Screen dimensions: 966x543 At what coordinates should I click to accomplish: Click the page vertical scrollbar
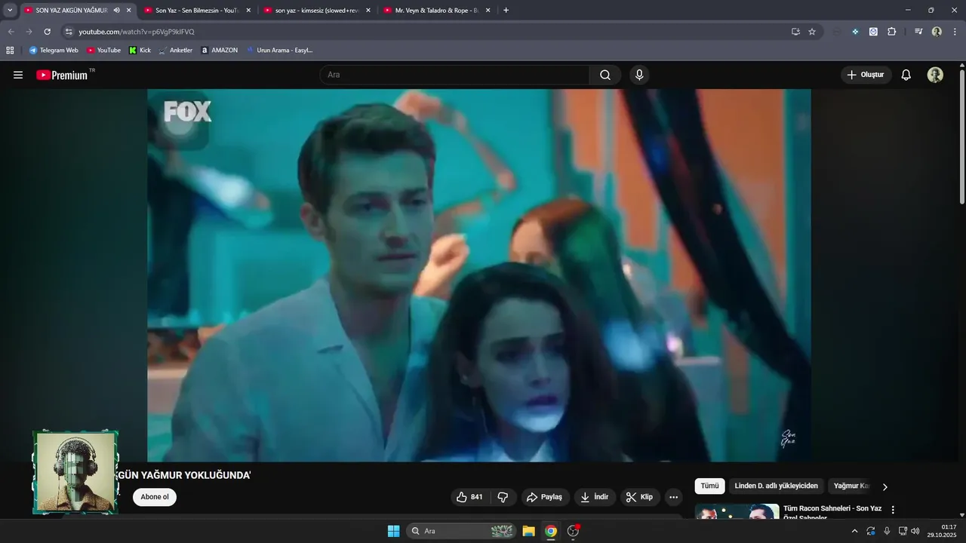tap(962, 136)
